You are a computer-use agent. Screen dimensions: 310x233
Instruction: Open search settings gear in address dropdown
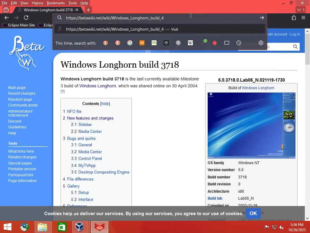tap(261, 43)
